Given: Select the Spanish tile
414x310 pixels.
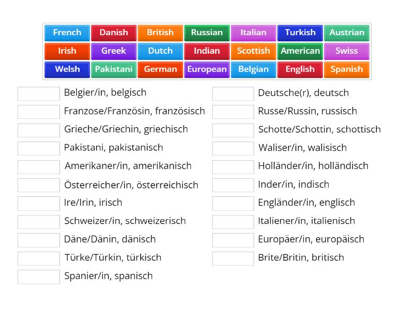Looking at the screenshot, I should [347, 69].
